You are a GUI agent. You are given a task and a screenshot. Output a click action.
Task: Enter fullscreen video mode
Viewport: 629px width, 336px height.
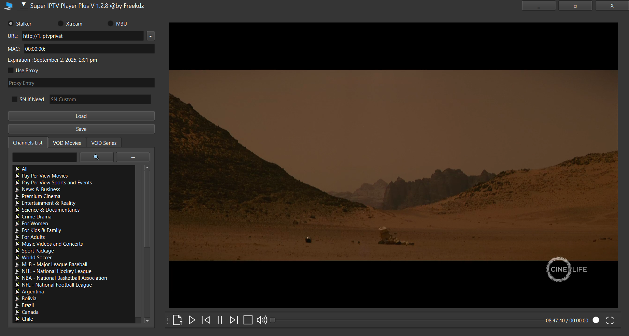point(610,320)
